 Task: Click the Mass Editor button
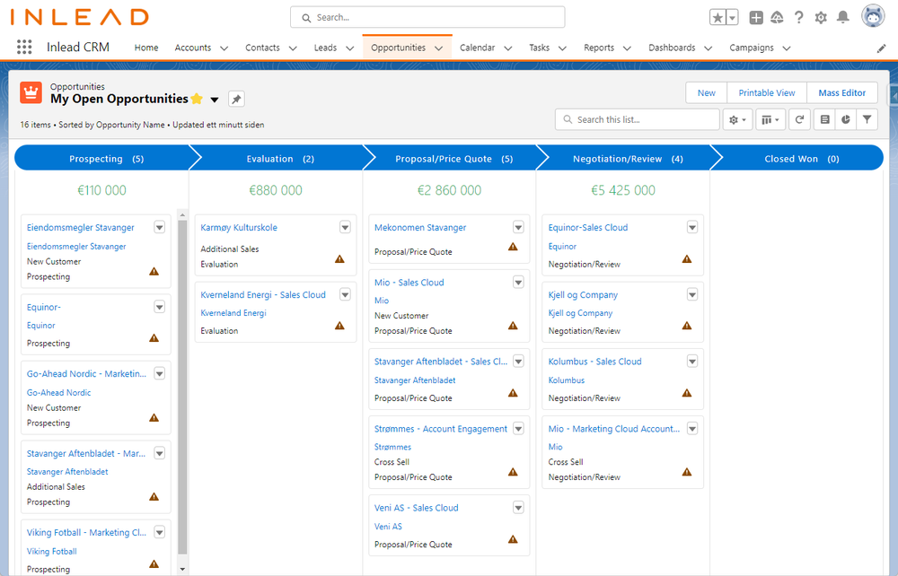coord(842,92)
